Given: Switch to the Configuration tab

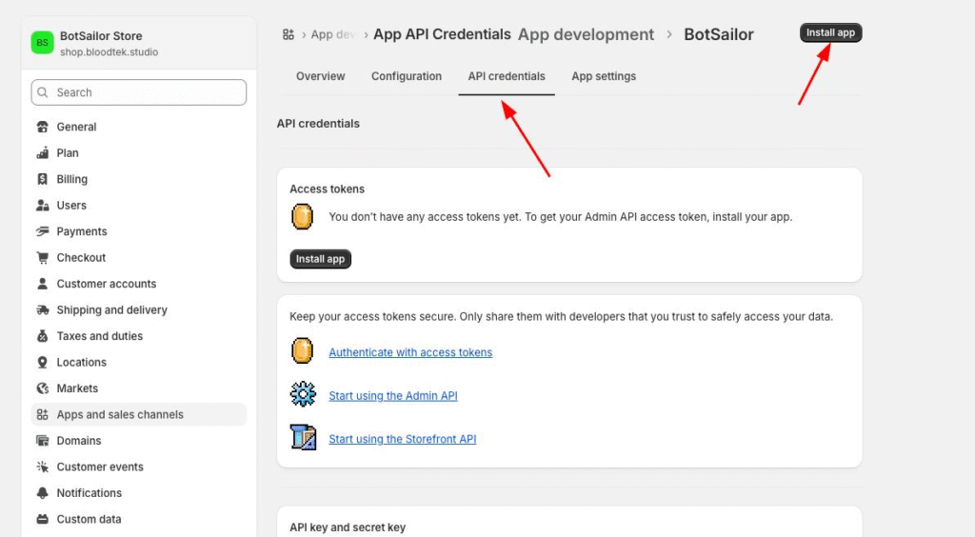Looking at the screenshot, I should point(407,76).
